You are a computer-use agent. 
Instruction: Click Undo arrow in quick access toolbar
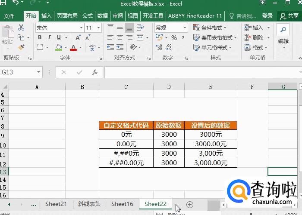[16, 2]
